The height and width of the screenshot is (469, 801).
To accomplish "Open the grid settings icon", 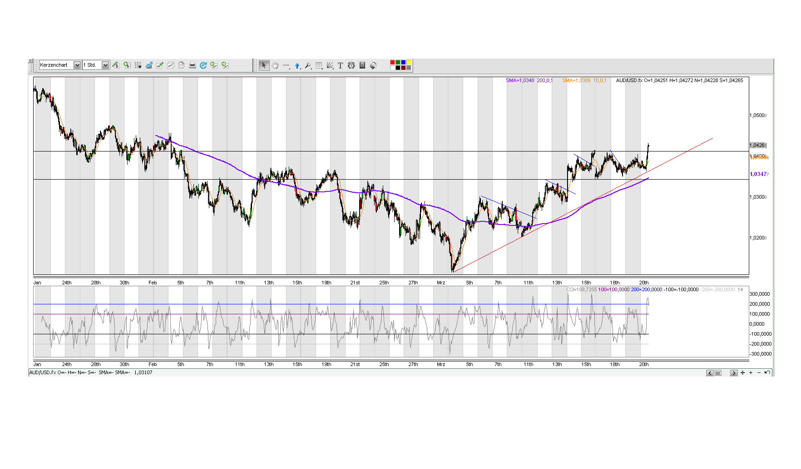I will pos(138,65).
